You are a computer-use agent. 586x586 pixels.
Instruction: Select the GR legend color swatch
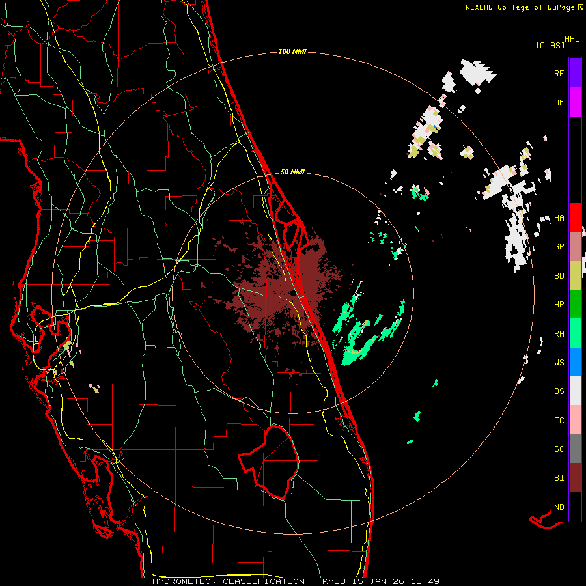click(x=575, y=247)
